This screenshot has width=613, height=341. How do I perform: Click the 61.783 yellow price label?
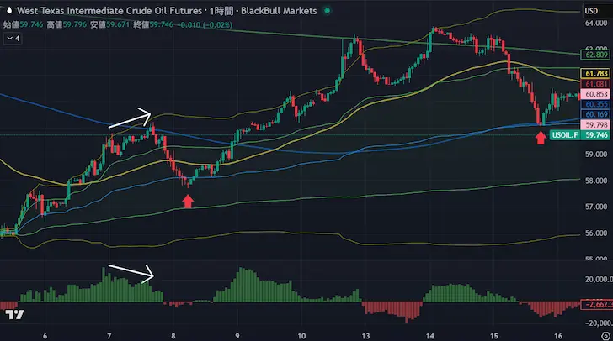tap(595, 74)
